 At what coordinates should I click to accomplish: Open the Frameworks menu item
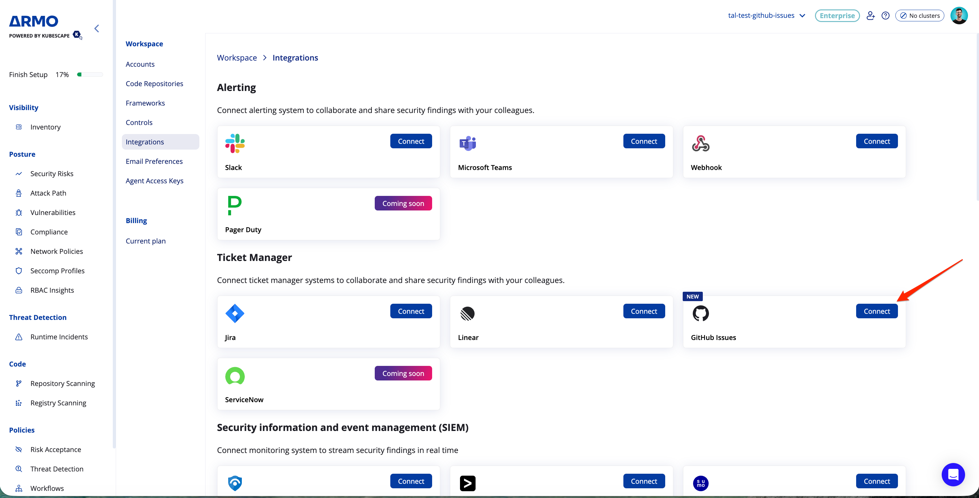(x=145, y=103)
